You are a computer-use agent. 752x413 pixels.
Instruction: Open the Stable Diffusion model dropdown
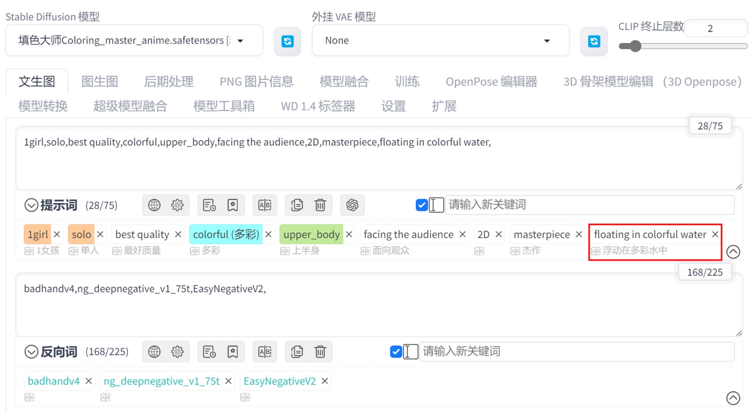pyautogui.click(x=240, y=40)
